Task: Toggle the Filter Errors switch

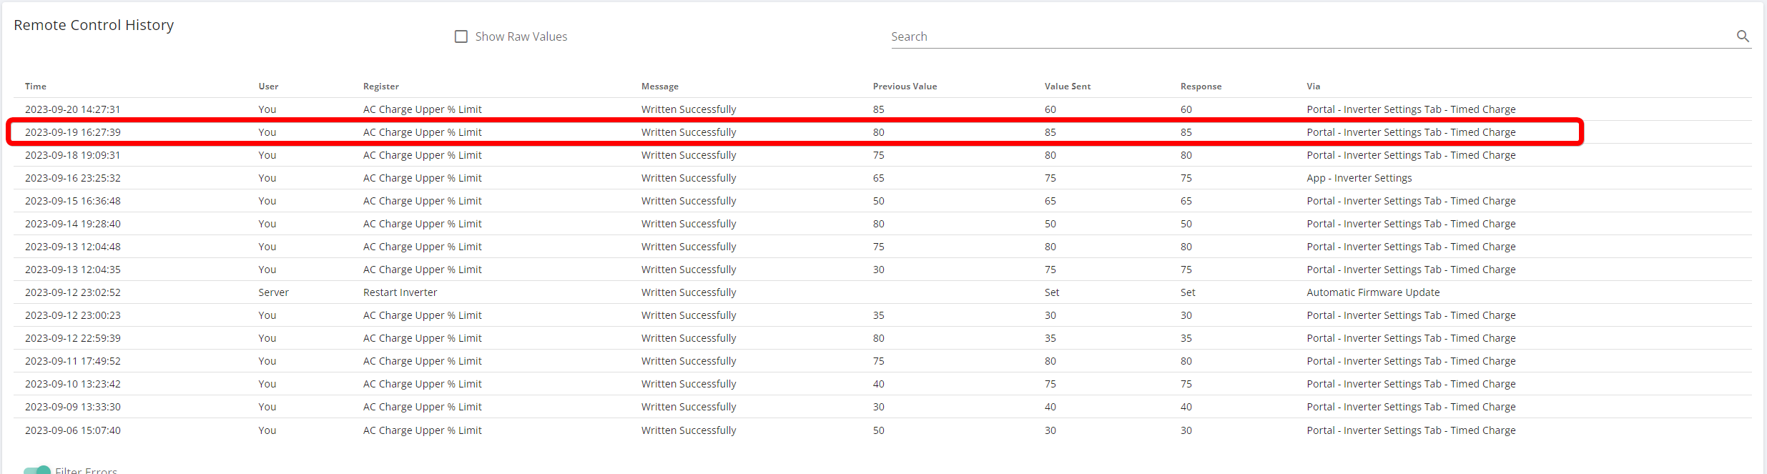Action: click(37, 470)
